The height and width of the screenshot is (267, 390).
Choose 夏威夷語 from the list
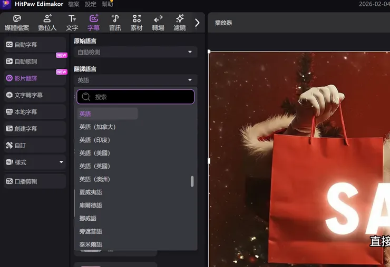(x=91, y=192)
